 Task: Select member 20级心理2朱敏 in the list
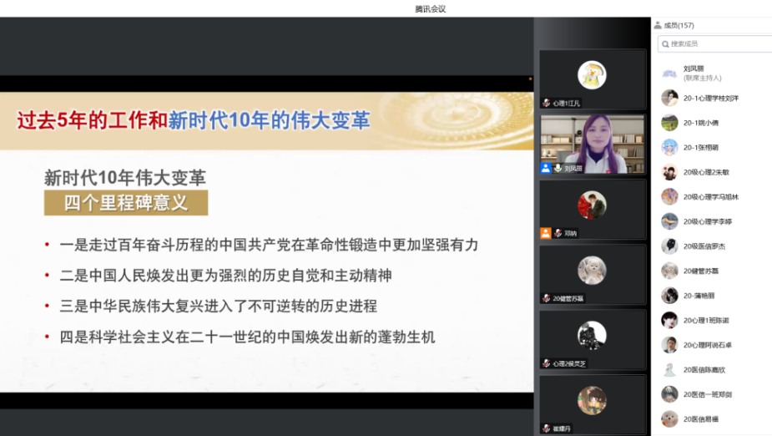[706, 172]
